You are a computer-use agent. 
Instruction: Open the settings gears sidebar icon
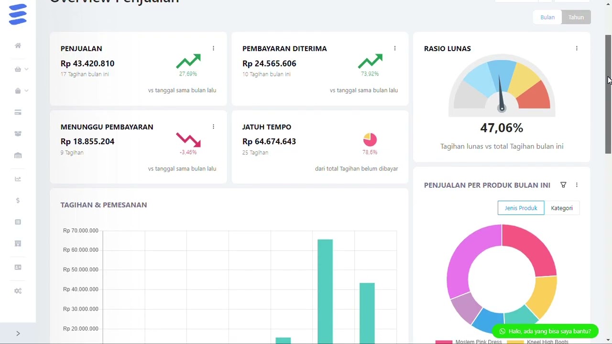pos(18,291)
